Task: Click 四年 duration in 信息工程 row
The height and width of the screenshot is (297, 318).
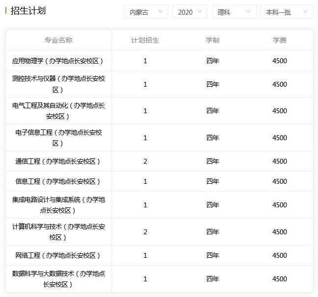Action: click(212, 181)
